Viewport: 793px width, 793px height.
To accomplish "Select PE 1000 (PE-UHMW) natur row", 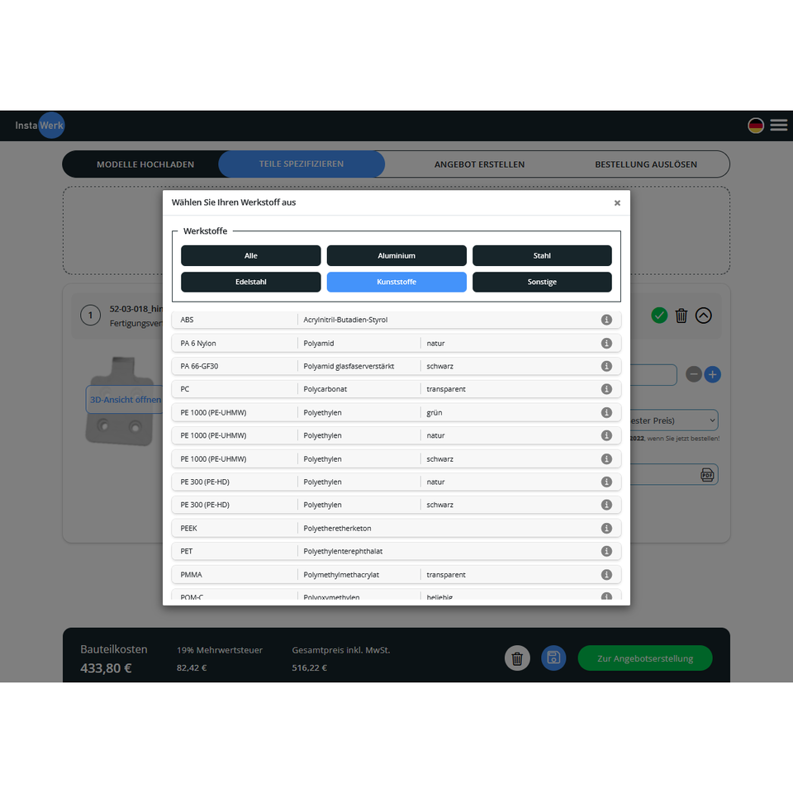I will 396,435.
